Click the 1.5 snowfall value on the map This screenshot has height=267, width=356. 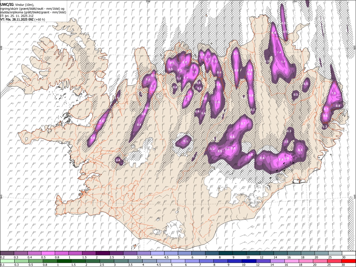click(x=207, y=59)
